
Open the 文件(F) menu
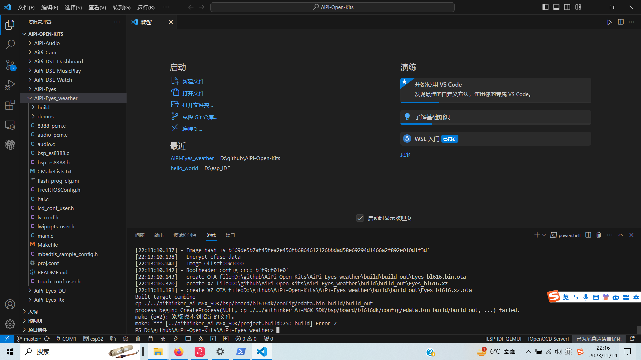click(x=26, y=7)
